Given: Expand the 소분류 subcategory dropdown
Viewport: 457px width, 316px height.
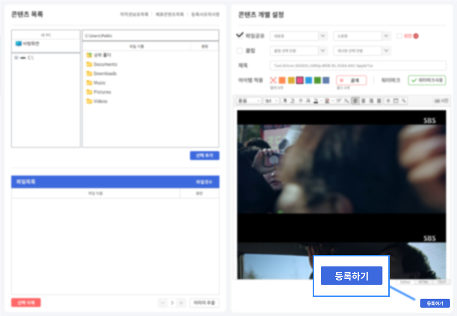Looking at the screenshot, I should pos(361,36).
